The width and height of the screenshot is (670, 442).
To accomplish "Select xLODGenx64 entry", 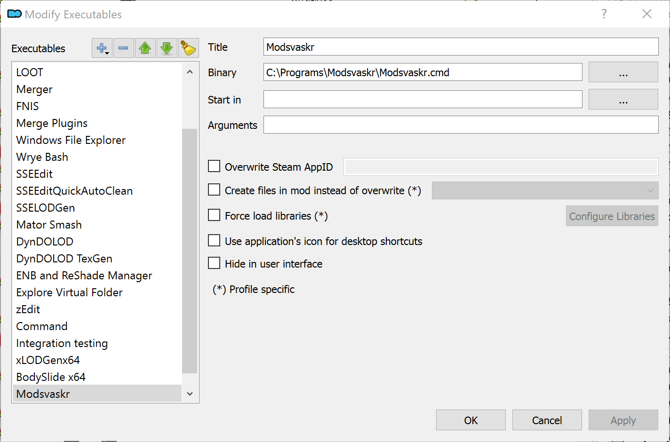I will [x=97, y=360].
